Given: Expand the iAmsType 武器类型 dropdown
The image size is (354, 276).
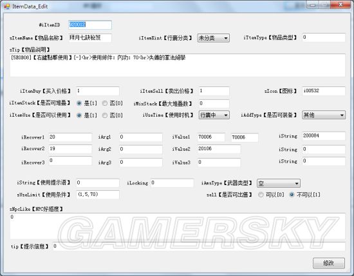Looking at the screenshot, I should 279,183.
